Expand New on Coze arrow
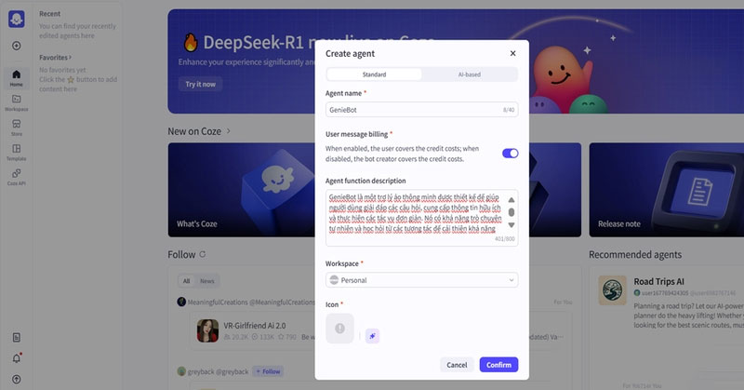The image size is (744, 390). tap(228, 130)
